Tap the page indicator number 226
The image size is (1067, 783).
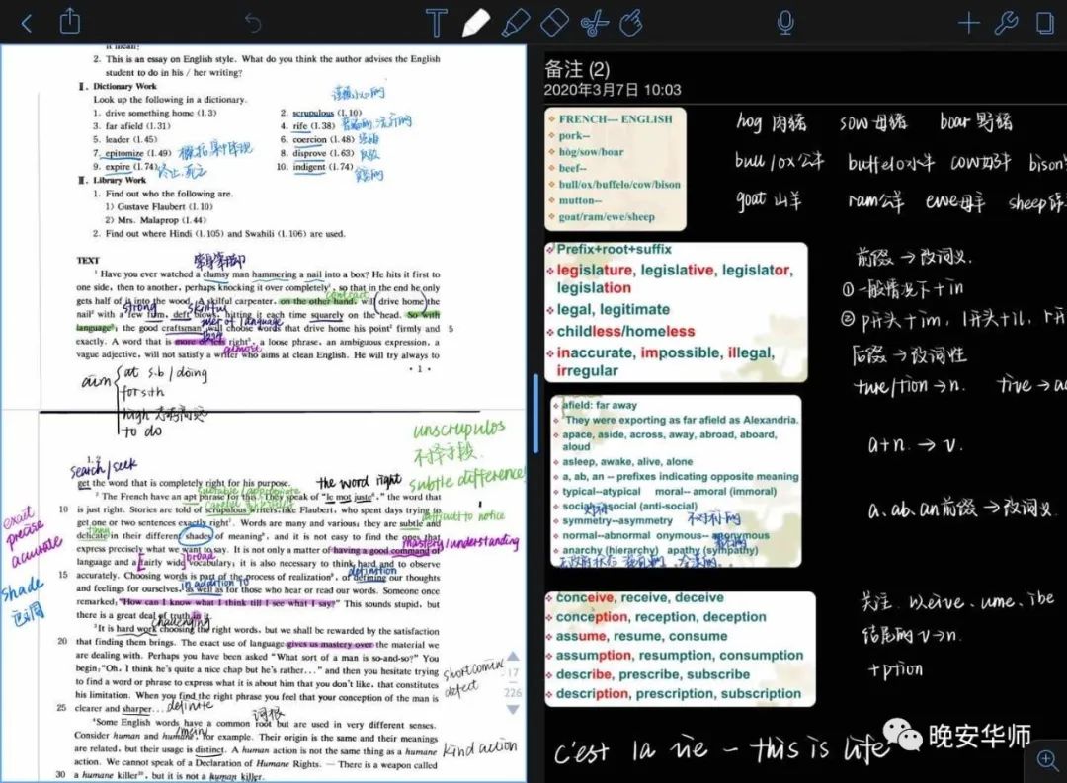click(x=513, y=692)
